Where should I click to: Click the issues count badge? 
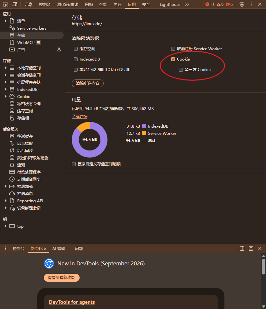click(x=229, y=4)
